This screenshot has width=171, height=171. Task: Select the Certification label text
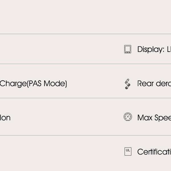click(154, 152)
